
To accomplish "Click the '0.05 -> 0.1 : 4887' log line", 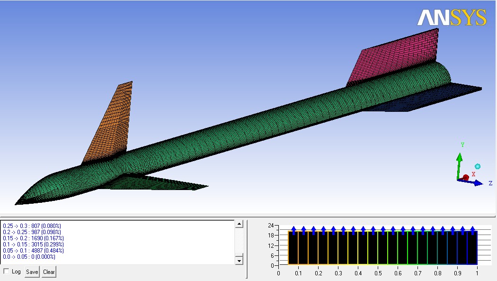I will pyautogui.click(x=32, y=250).
